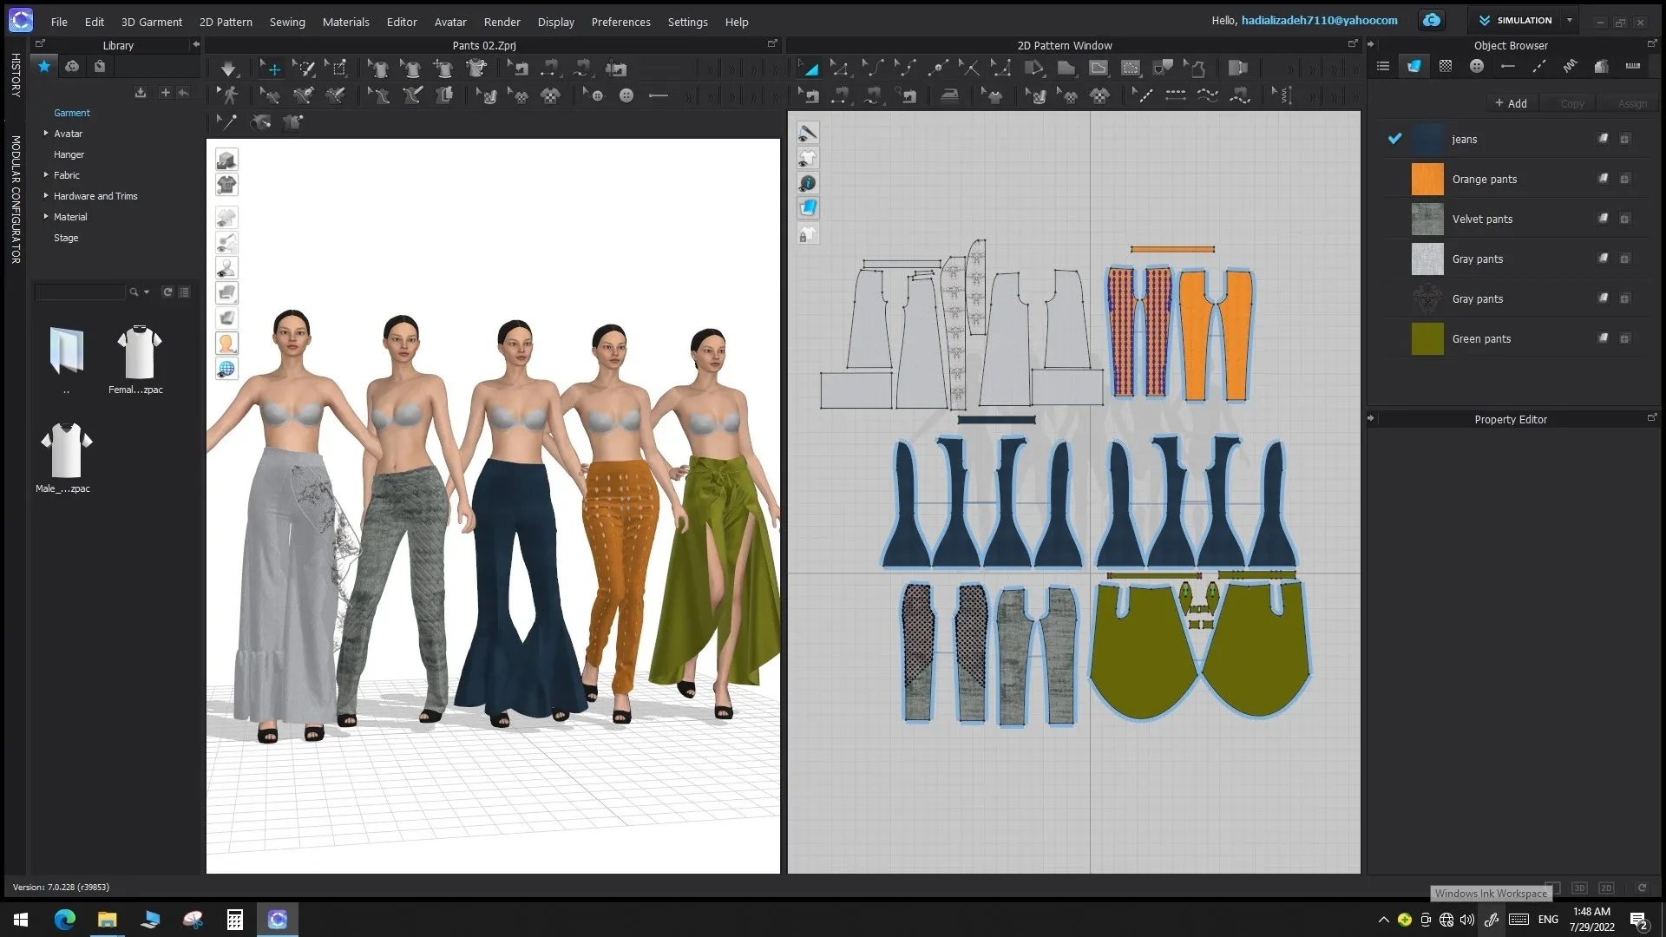
Task: Open the SIMULATION mode dropdown arrow
Action: 1569,20
